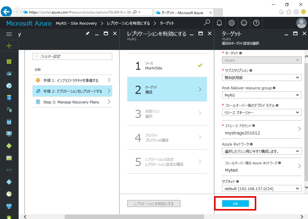Expand the ストレージ アカウント mystrage201612 row
This screenshot has height=219, width=308.
click(262, 130)
